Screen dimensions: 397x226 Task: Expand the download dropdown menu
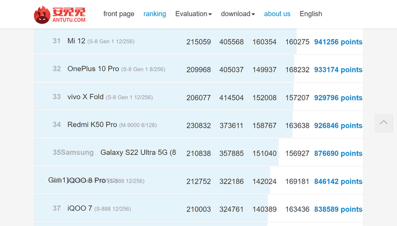click(x=238, y=14)
